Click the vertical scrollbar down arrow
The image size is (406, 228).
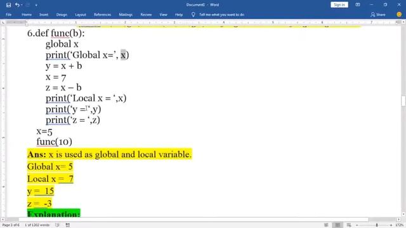click(x=403, y=214)
